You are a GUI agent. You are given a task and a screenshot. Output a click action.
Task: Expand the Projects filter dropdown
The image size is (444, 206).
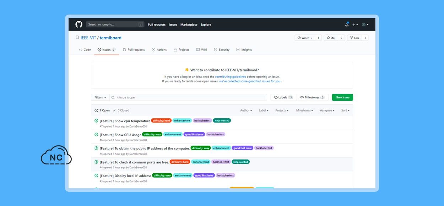tap(282, 110)
